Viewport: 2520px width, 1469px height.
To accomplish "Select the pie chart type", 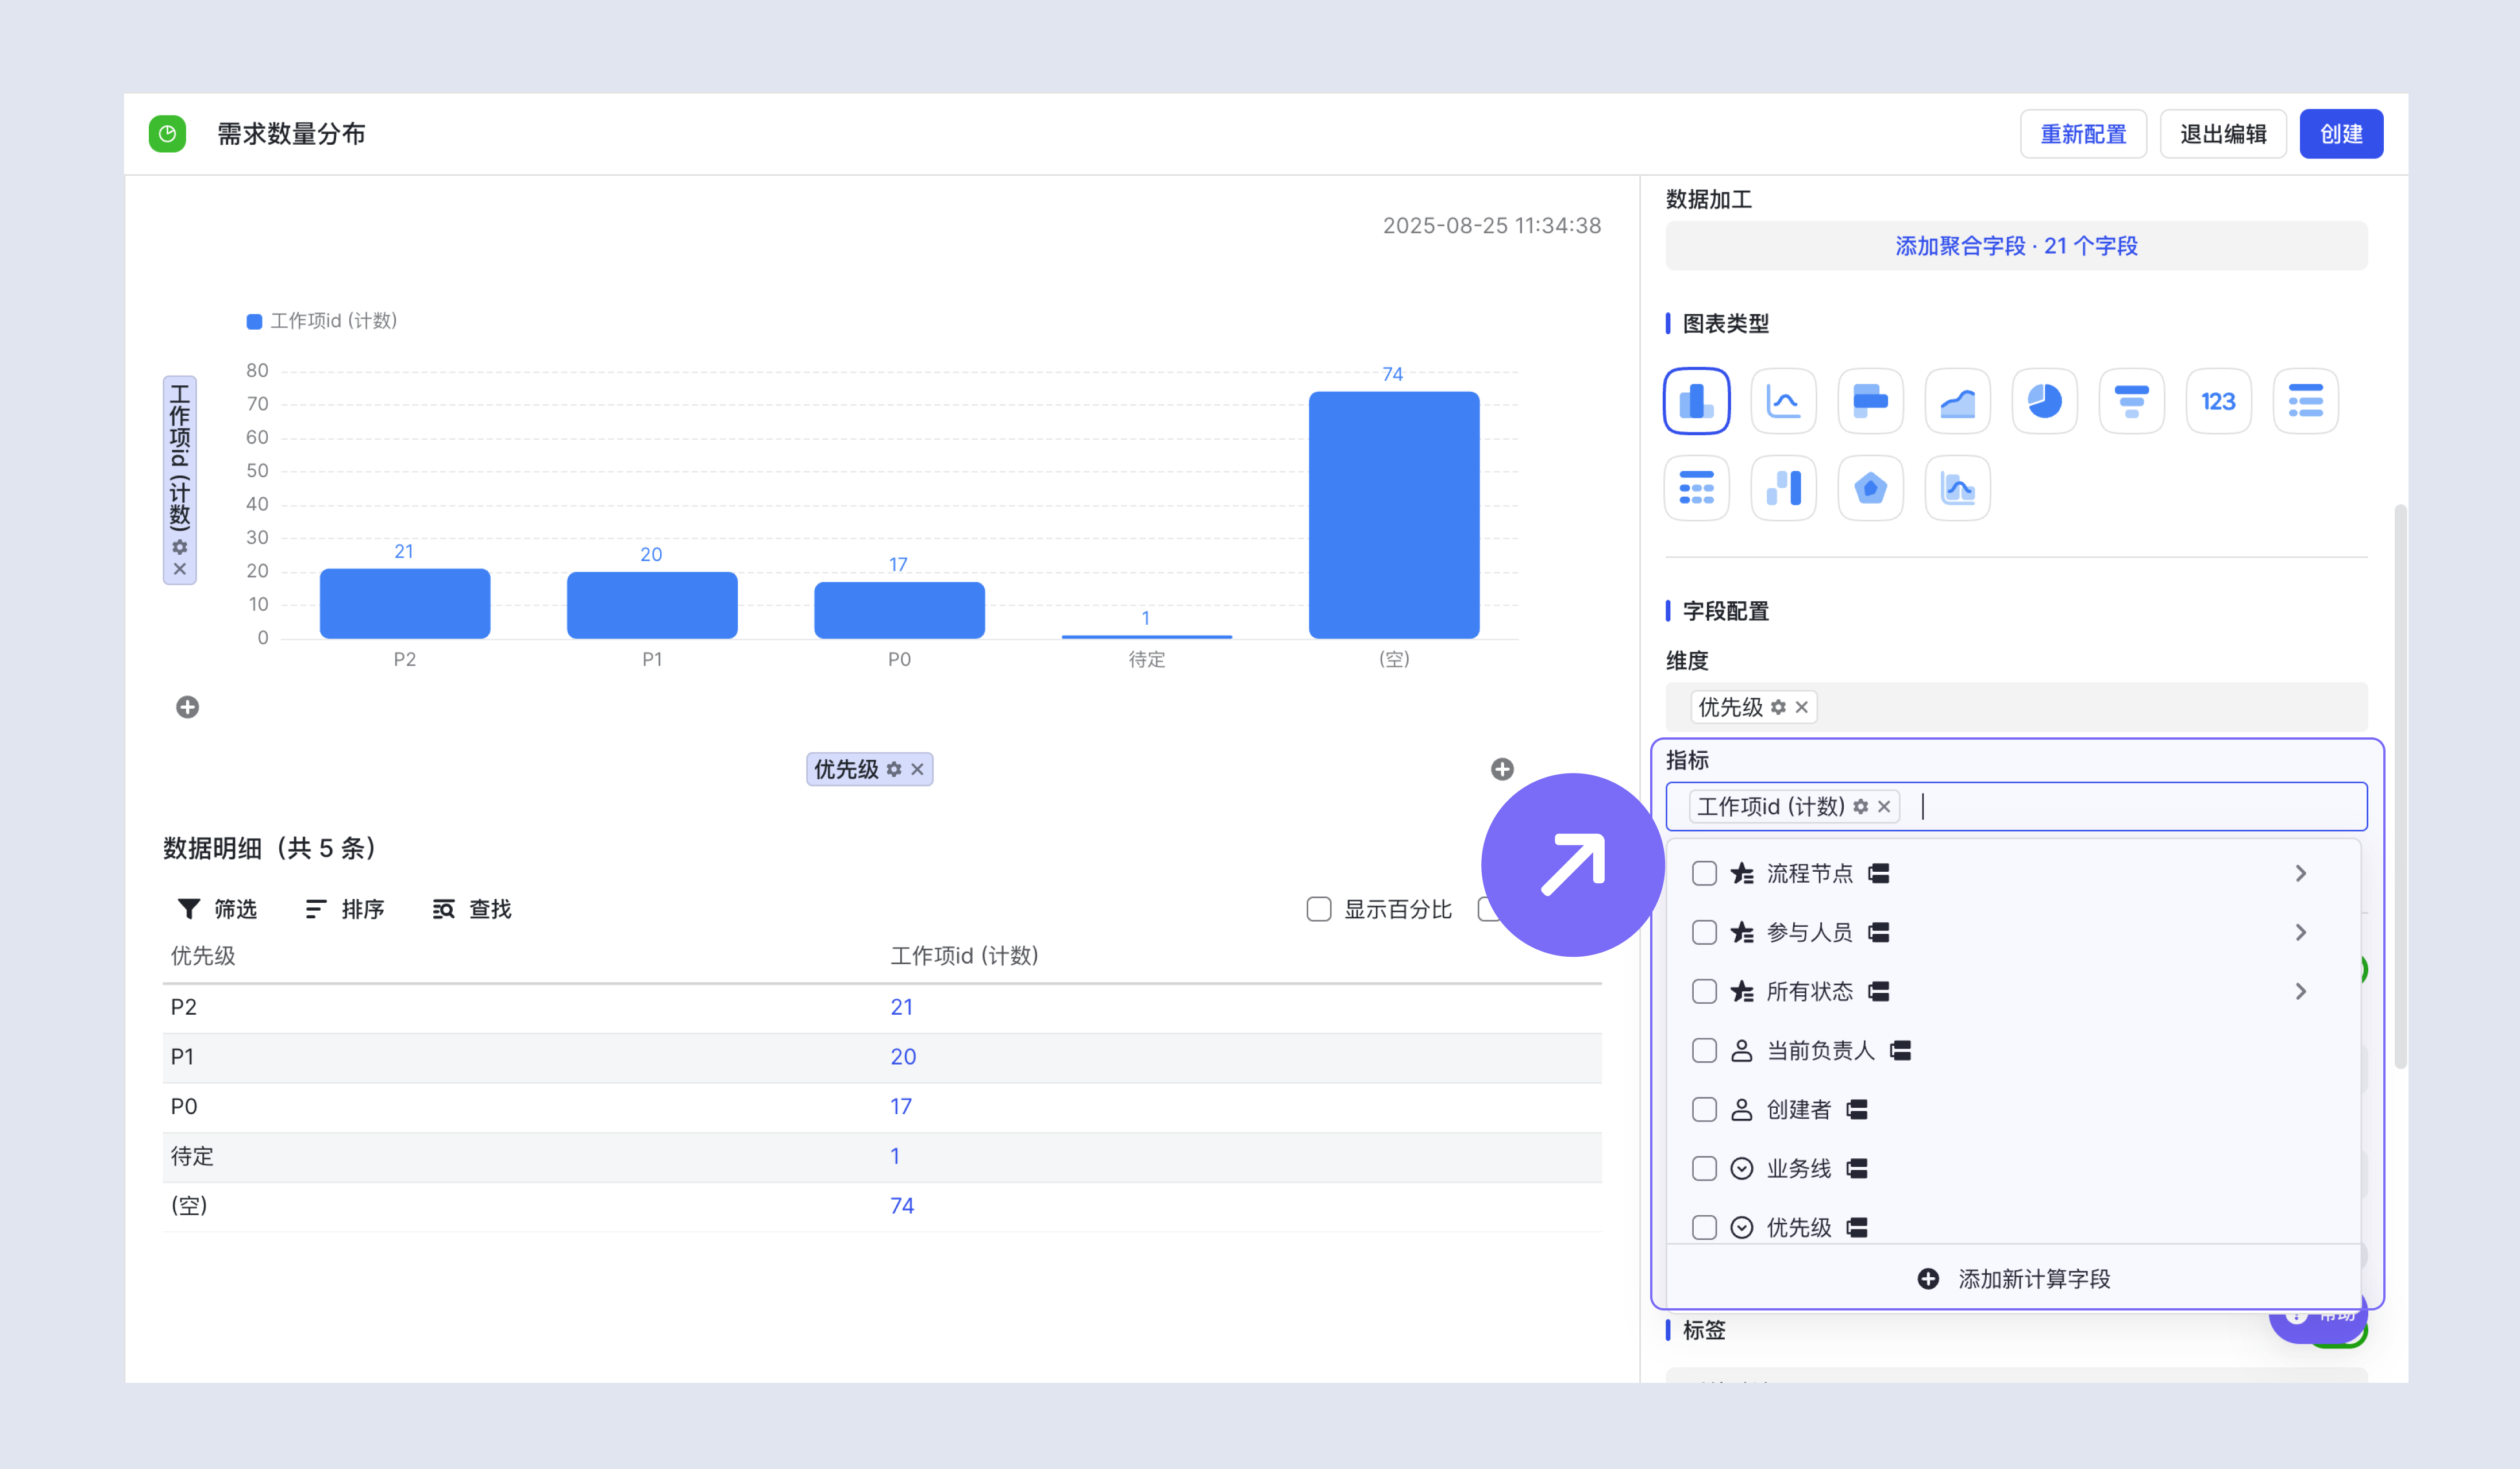I will [2044, 401].
